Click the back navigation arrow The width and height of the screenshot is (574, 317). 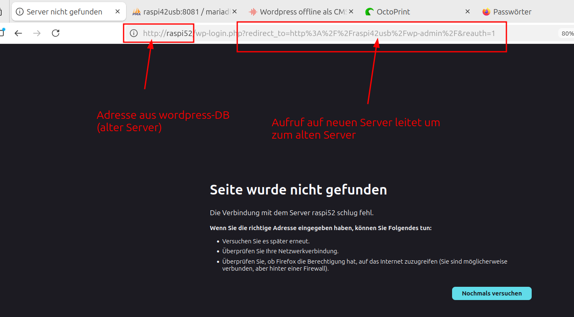[x=18, y=33]
